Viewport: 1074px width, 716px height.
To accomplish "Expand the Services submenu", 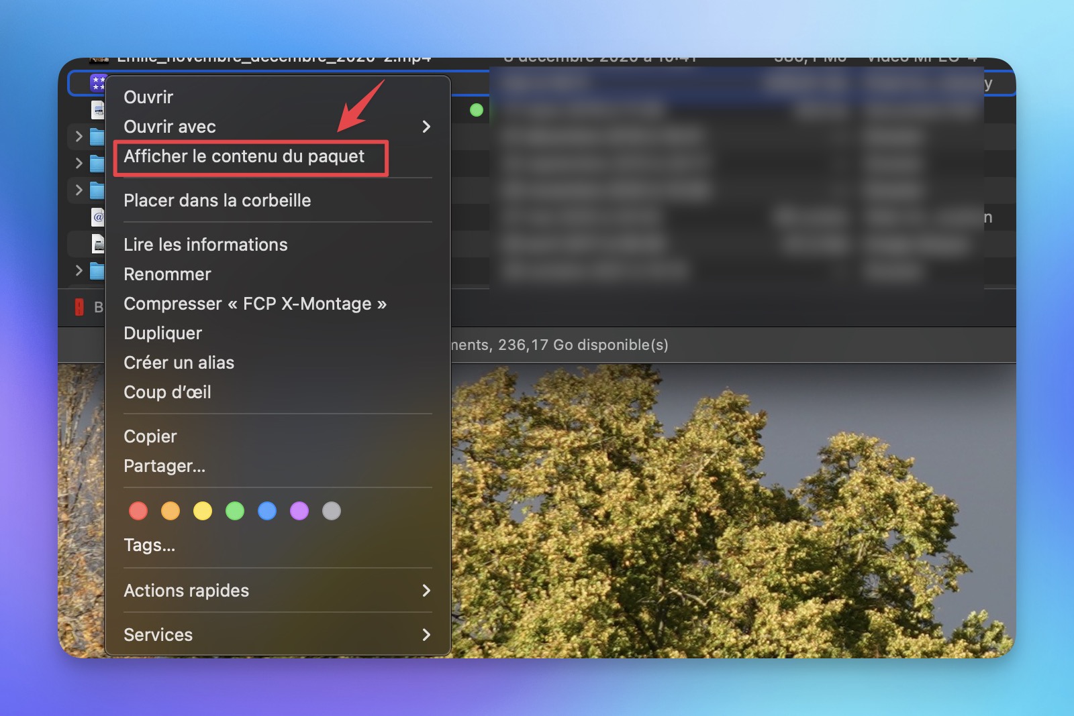I will coord(277,635).
